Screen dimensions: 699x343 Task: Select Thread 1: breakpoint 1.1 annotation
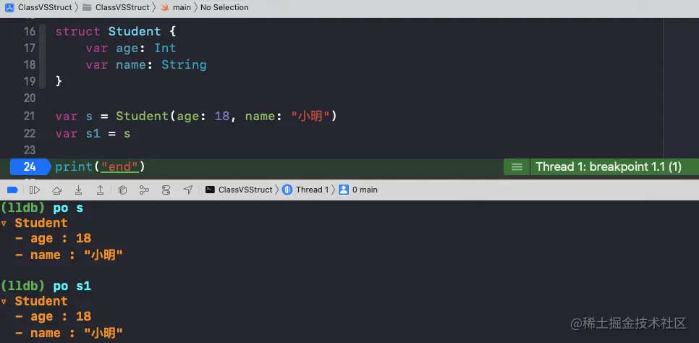coord(609,167)
